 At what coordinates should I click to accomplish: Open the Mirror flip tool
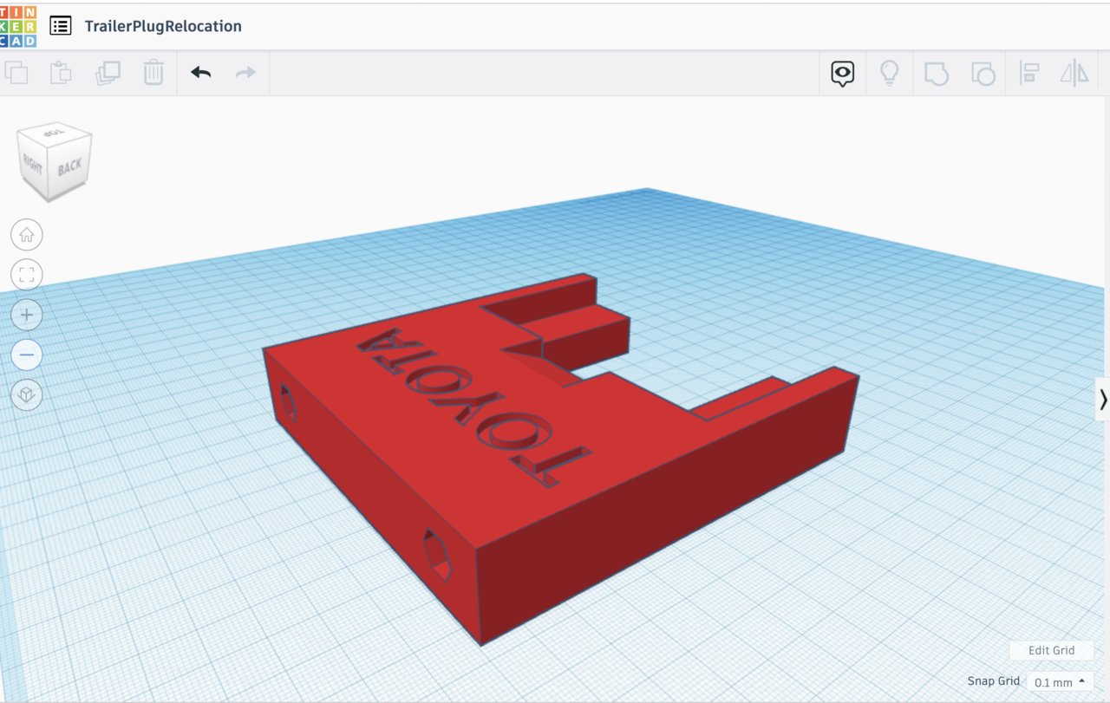(1074, 74)
